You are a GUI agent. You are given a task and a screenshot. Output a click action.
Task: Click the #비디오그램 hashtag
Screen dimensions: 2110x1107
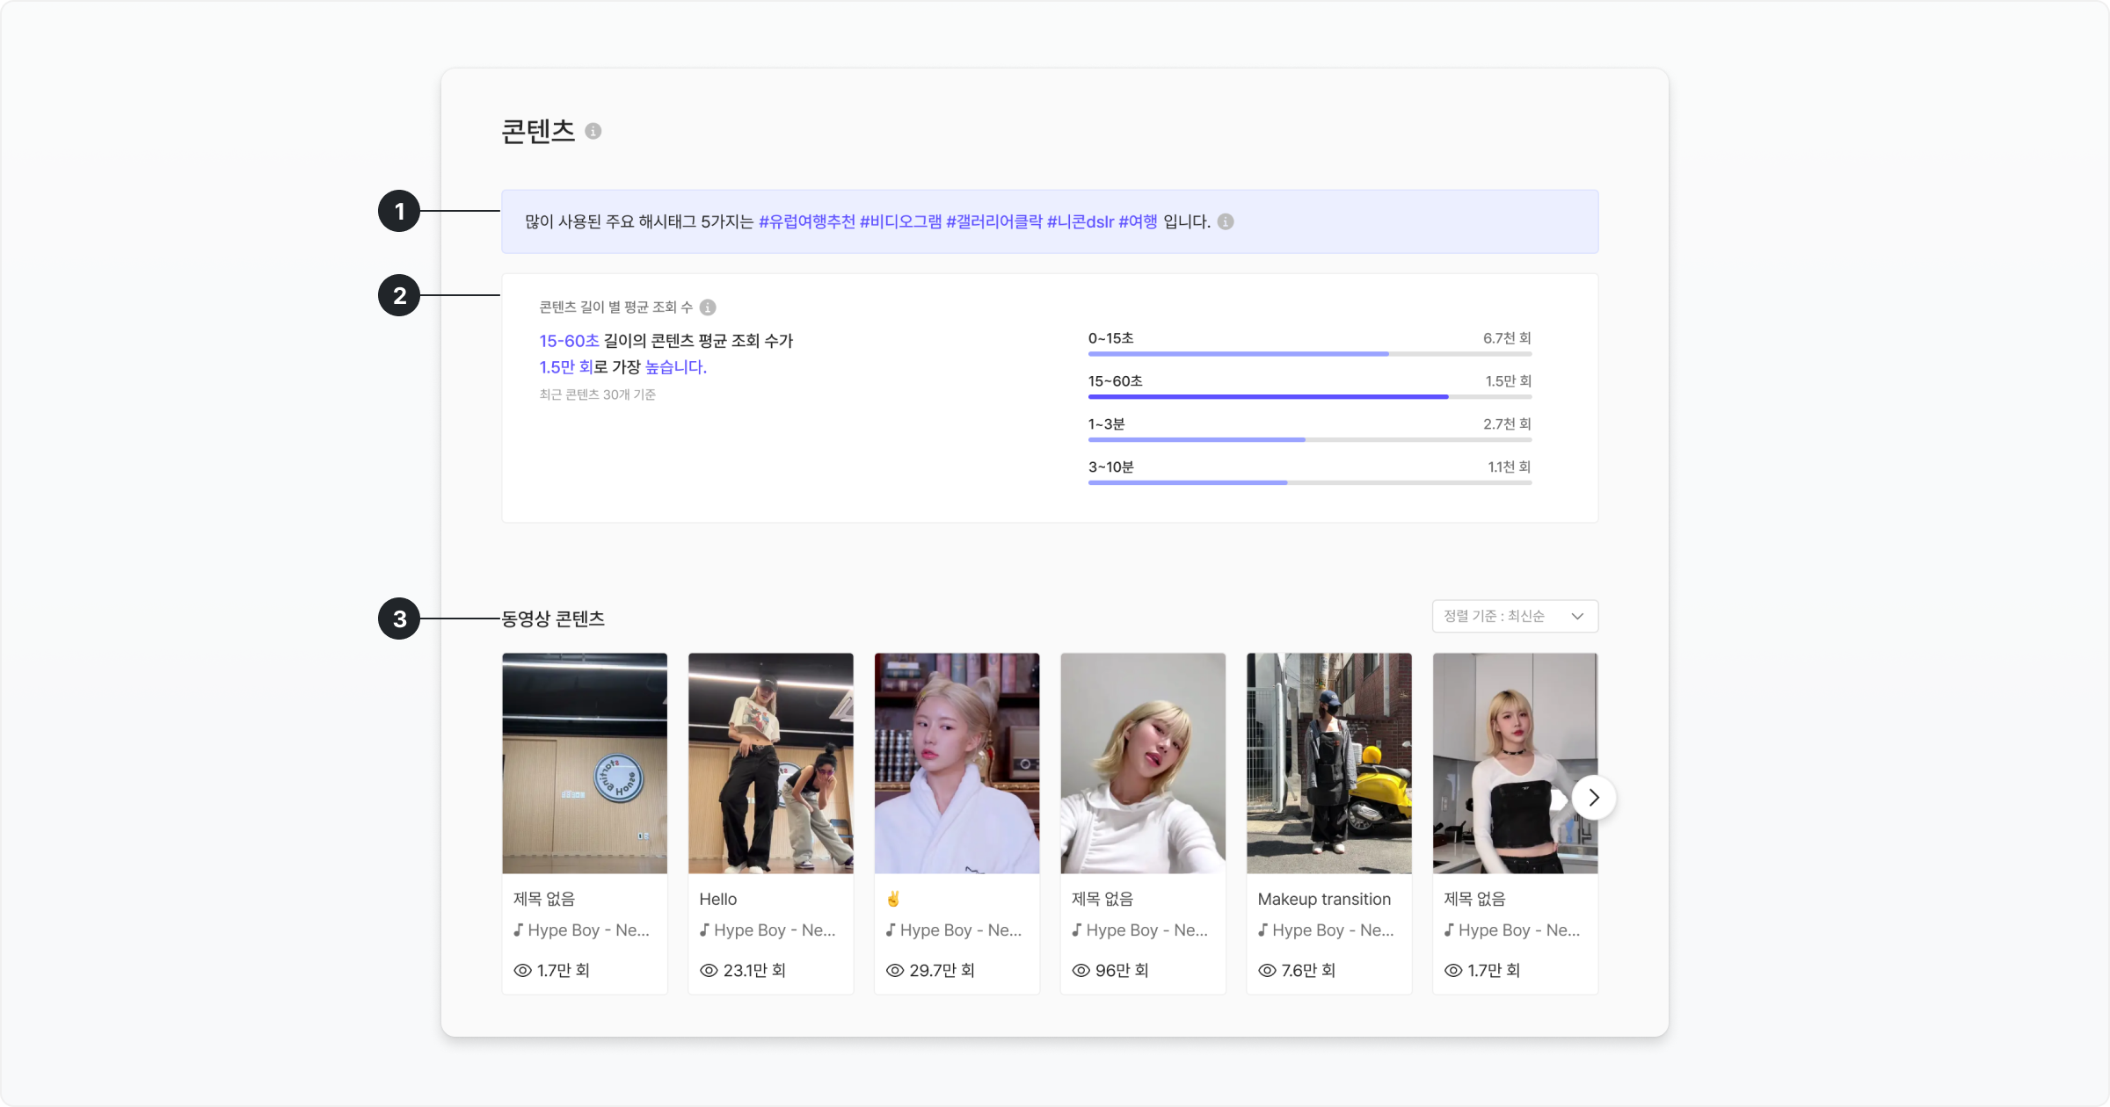pos(900,221)
